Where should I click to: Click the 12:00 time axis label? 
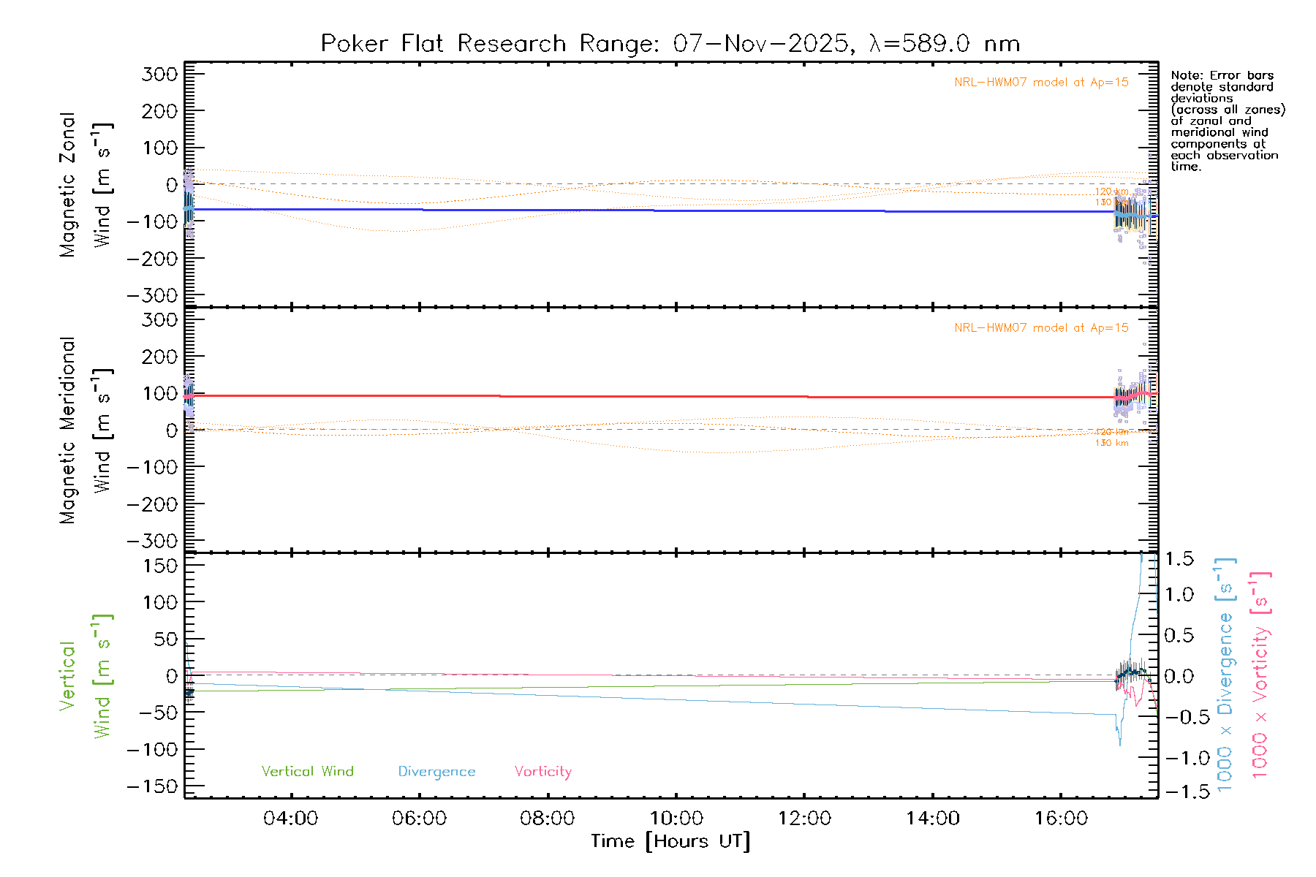[x=804, y=819]
